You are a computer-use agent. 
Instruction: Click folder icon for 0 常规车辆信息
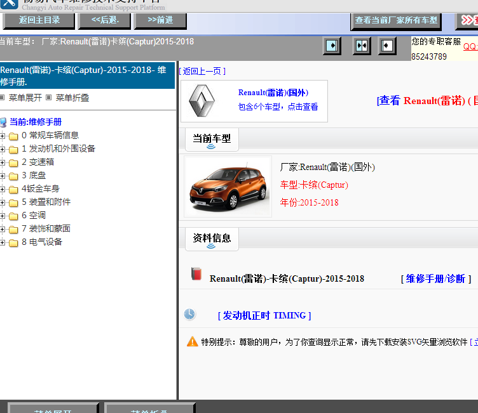[x=13, y=136]
